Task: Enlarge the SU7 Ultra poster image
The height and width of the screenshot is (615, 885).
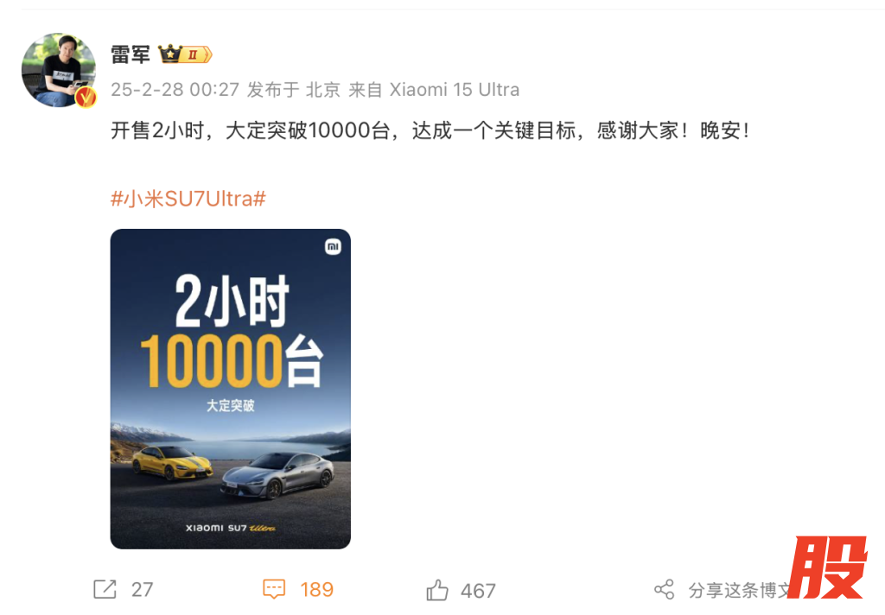Action: 230,389
